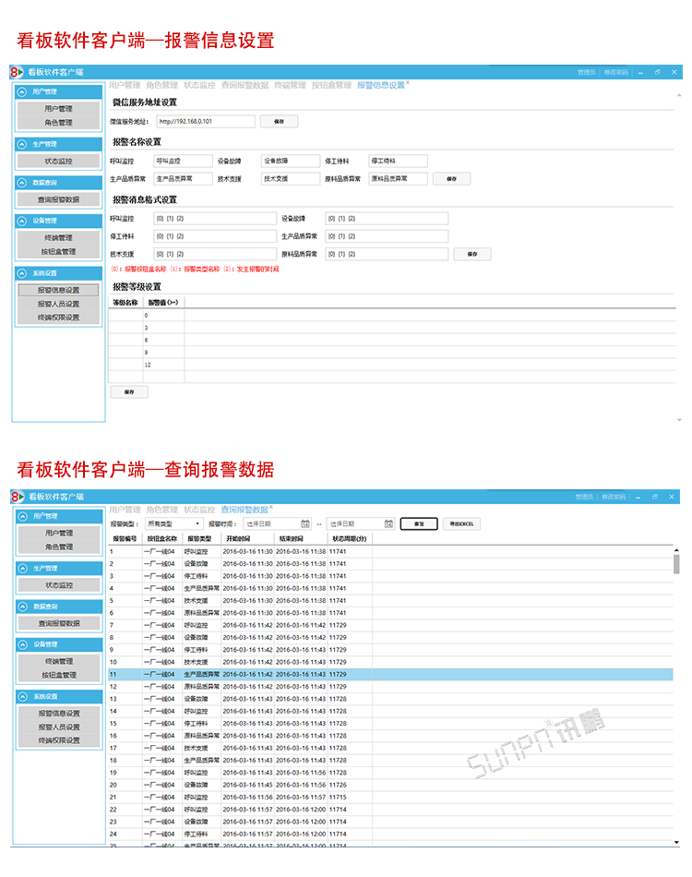Image resolution: width=692 pixels, height=877 pixels.
Task: Save the 报警等级设置 table
Action: pos(129,391)
